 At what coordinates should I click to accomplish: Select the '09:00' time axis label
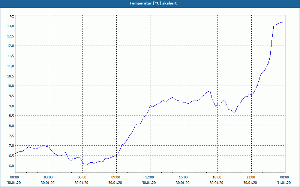click(x=116, y=177)
